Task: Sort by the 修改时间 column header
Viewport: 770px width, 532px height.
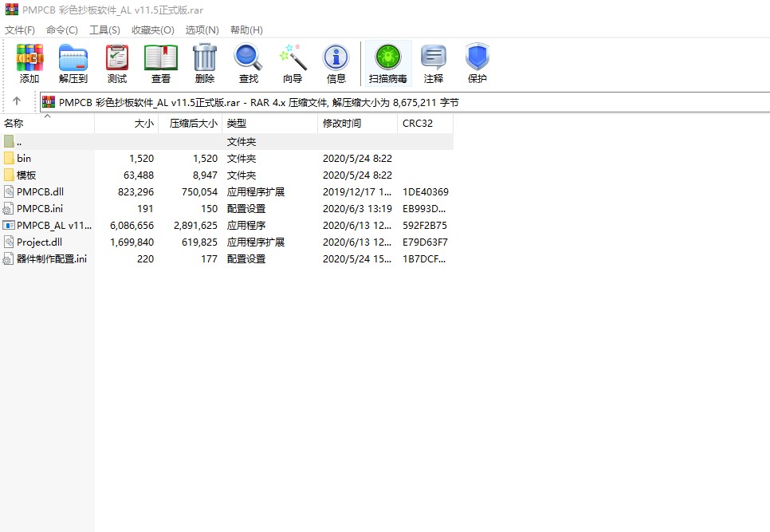Action: point(357,124)
